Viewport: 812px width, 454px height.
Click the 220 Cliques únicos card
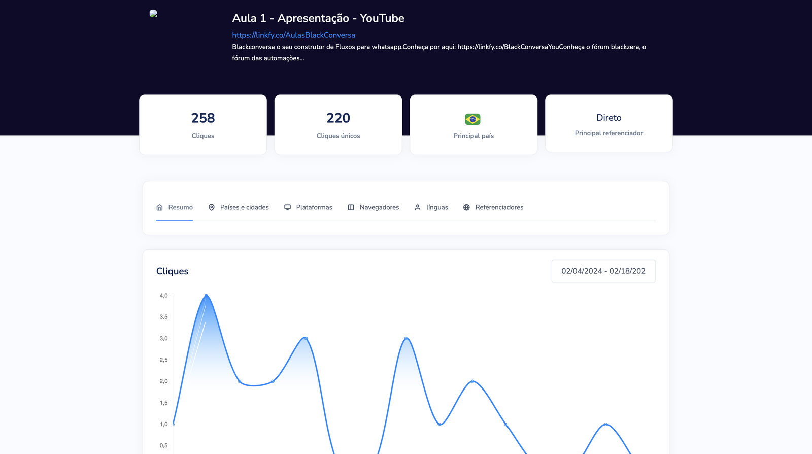[x=339, y=125]
